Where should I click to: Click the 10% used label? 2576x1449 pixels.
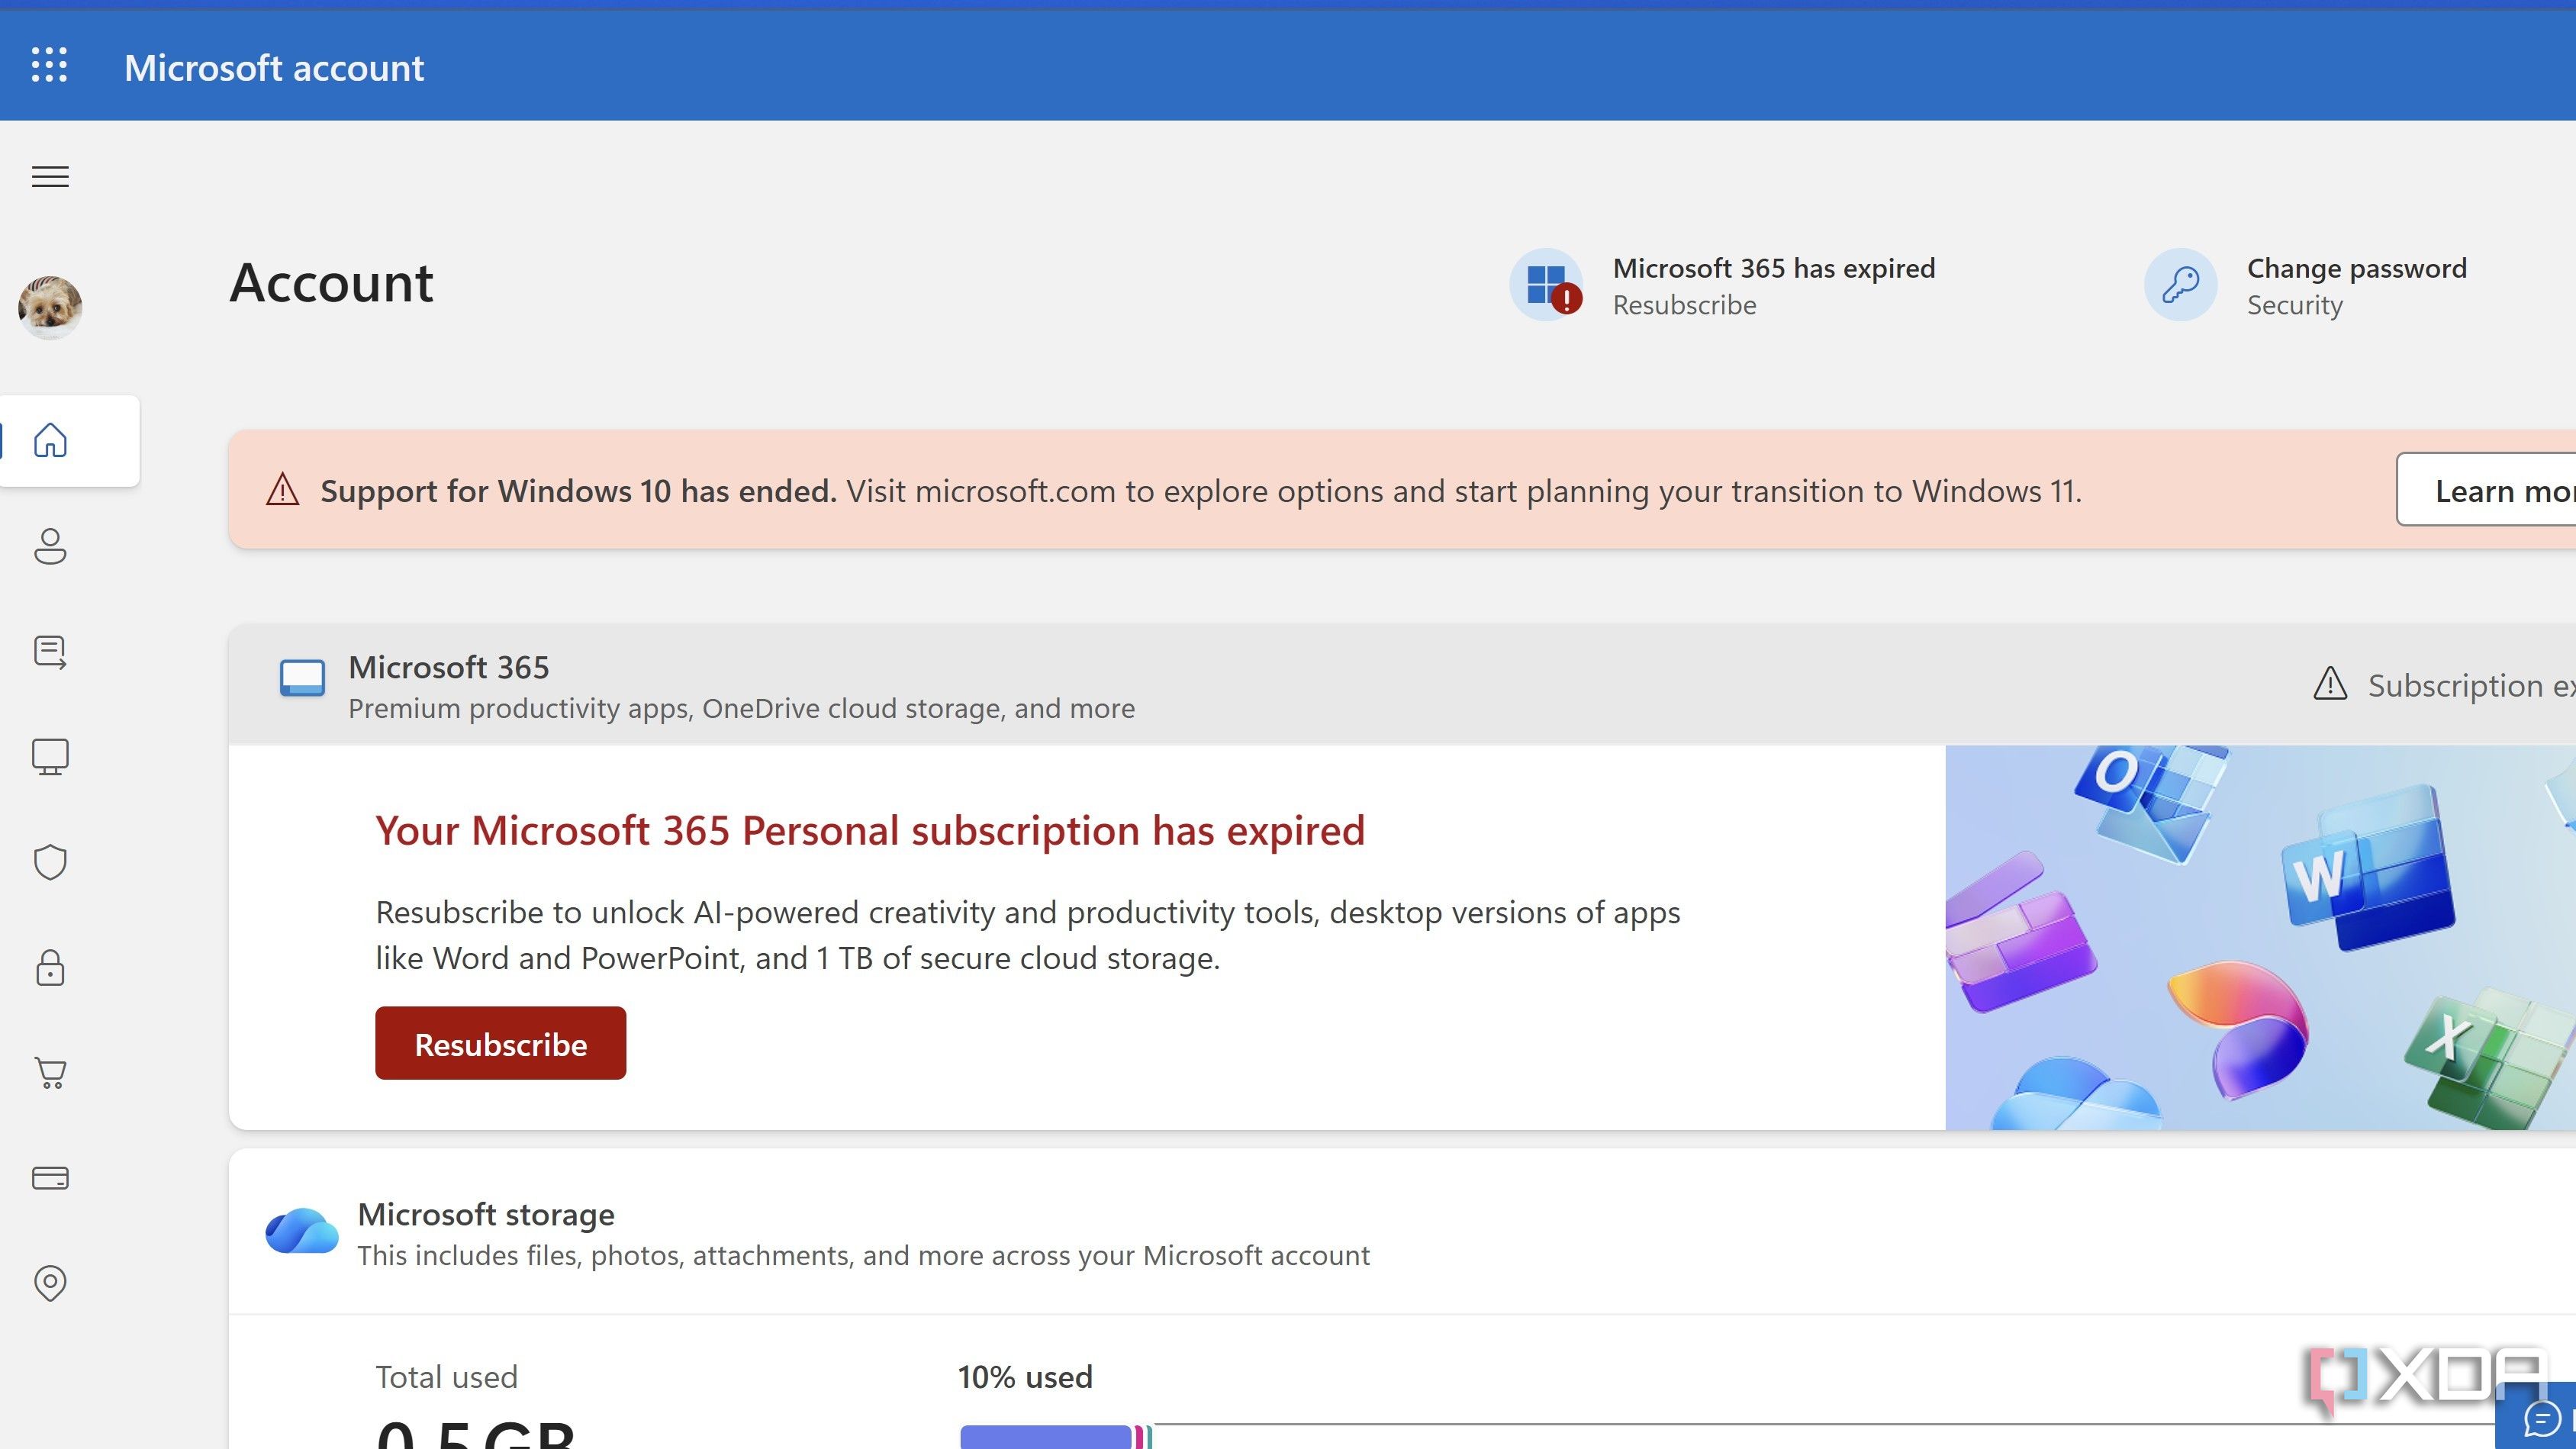[1025, 1377]
